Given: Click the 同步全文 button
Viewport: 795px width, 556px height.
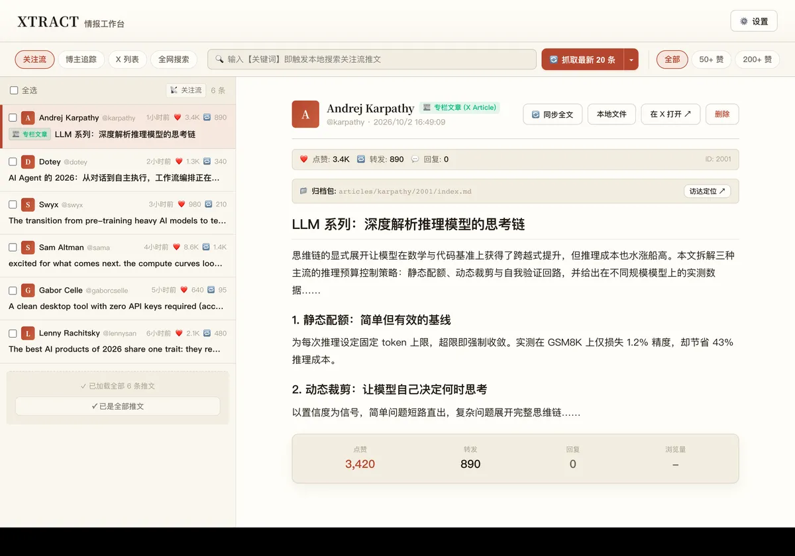Looking at the screenshot, I should pyautogui.click(x=553, y=114).
